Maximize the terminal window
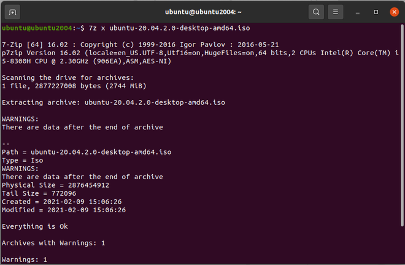Viewport: 405px width, 265px height. click(375, 12)
